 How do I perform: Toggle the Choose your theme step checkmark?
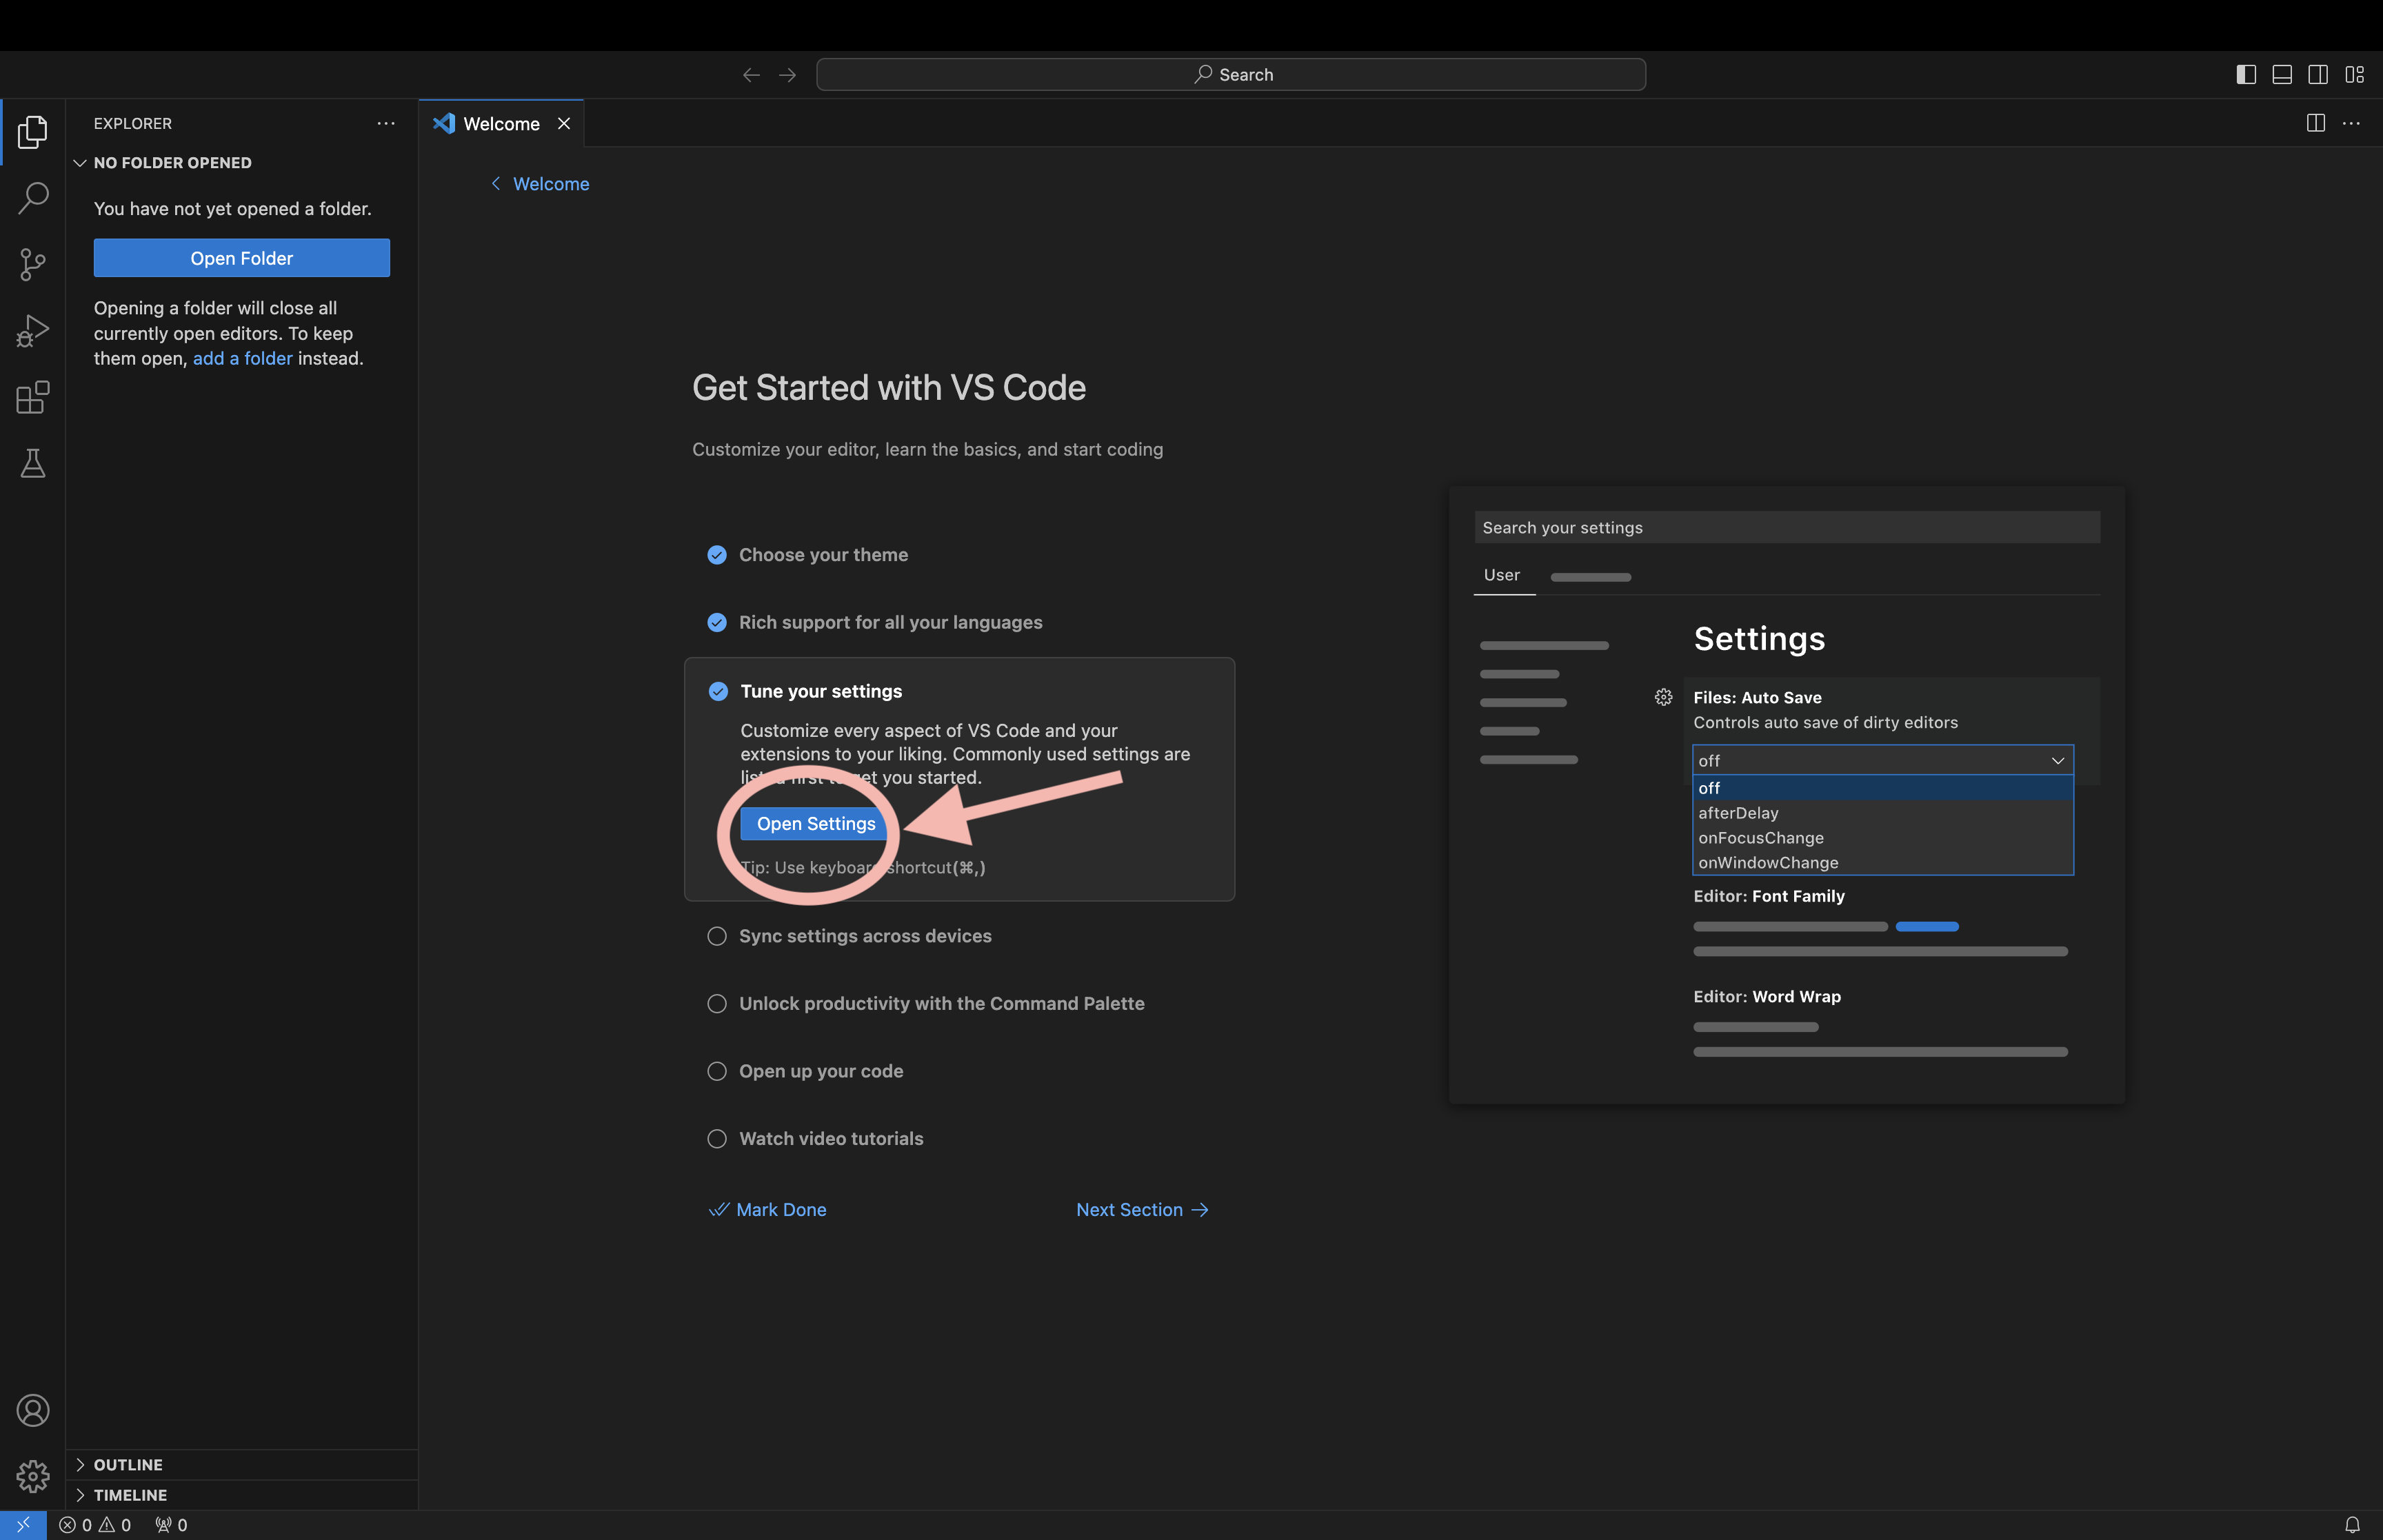717,555
